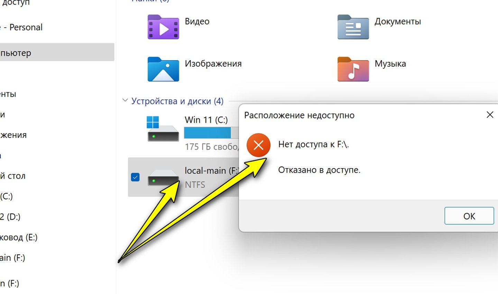Open the Видео folder icon
This screenshot has height=294, width=498.
(163, 27)
